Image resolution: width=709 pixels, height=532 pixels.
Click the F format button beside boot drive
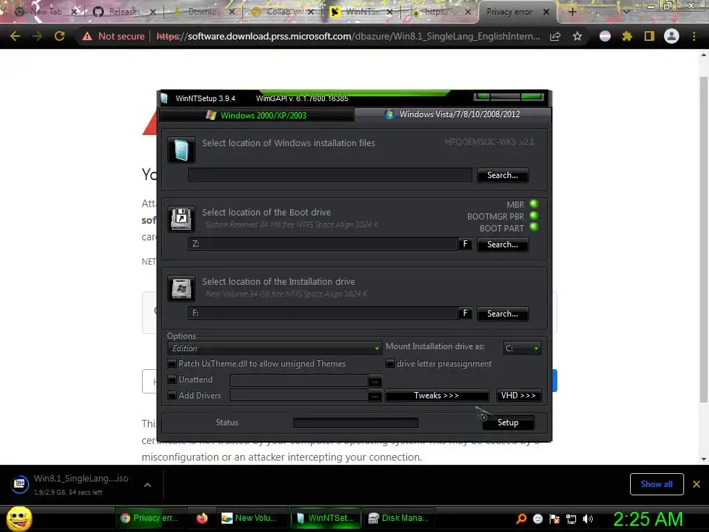465,244
